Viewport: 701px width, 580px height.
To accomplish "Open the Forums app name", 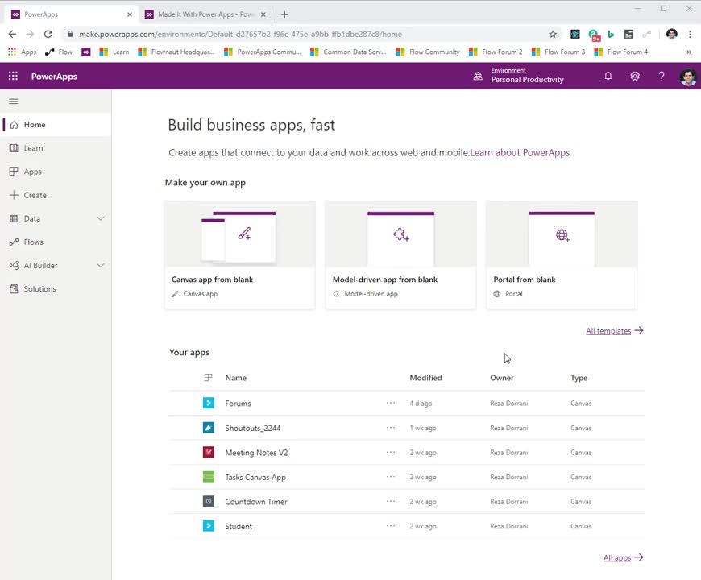I will pos(238,403).
